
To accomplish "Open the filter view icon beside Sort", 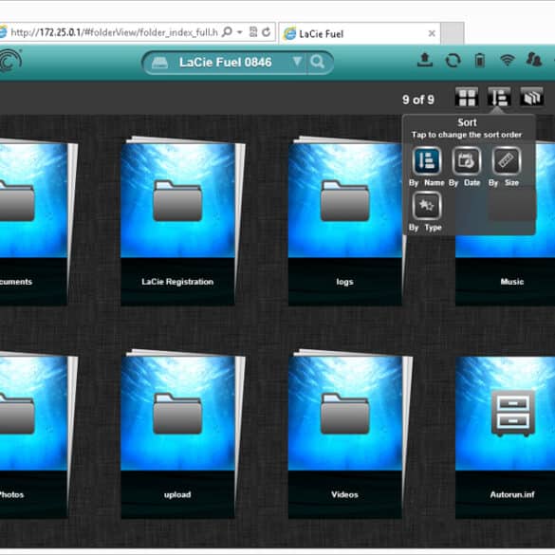I will 531,97.
